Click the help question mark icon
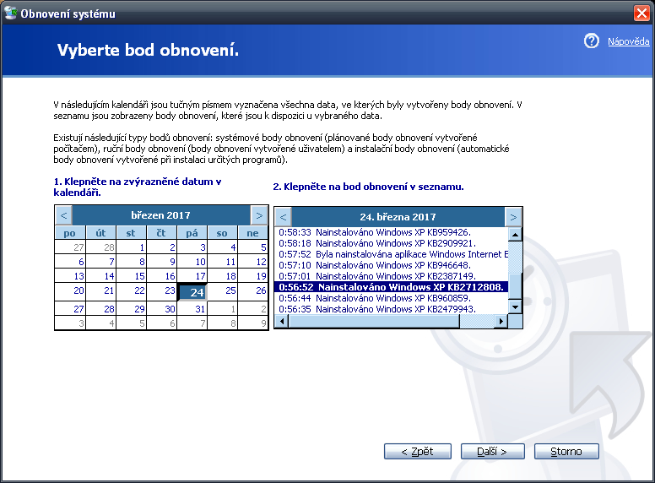 [x=592, y=41]
